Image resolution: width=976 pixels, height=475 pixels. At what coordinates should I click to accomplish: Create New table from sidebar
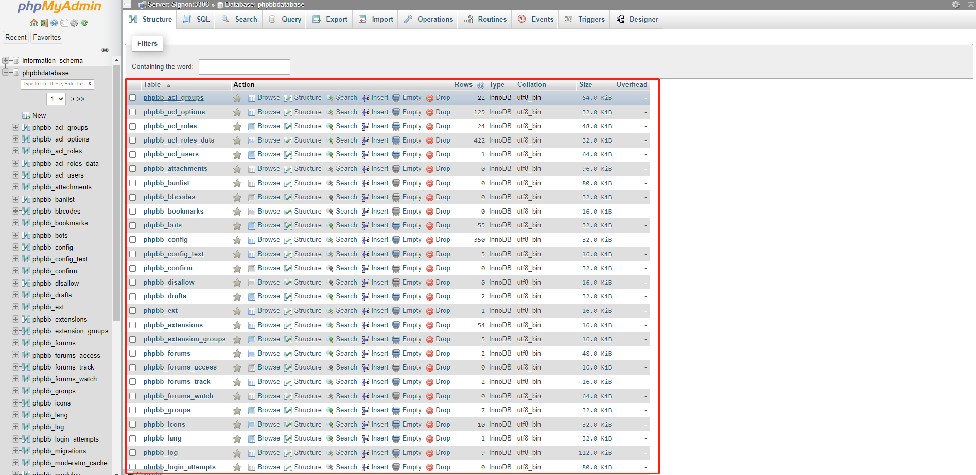tap(39, 115)
